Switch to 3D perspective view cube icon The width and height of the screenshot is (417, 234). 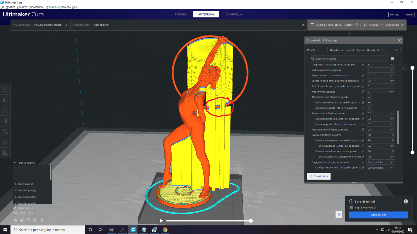(x=16, y=220)
